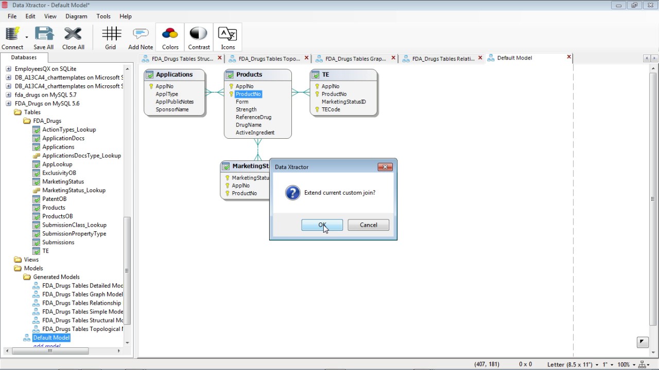Select ProductsOB in the database tree
Image resolution: width=659 pixels, height=370 pixels.
tap(58, 216)
